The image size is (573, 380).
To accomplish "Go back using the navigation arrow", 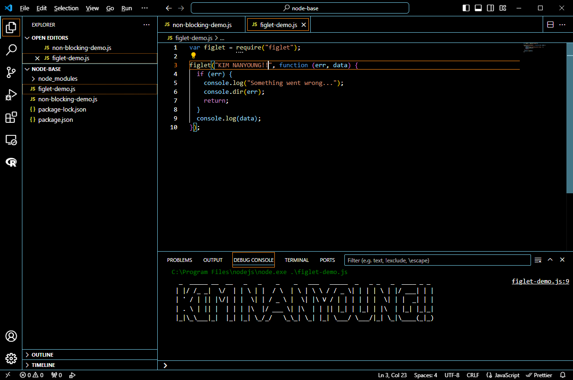I will [169, 8].
